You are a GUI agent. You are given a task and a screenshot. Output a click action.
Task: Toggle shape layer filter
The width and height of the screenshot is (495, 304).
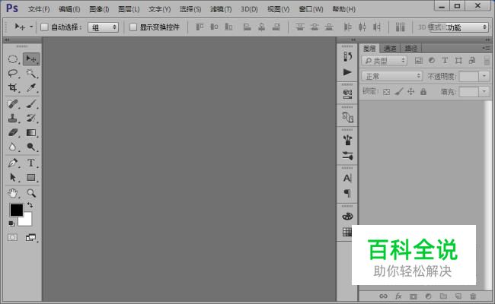tap(458, 61)
